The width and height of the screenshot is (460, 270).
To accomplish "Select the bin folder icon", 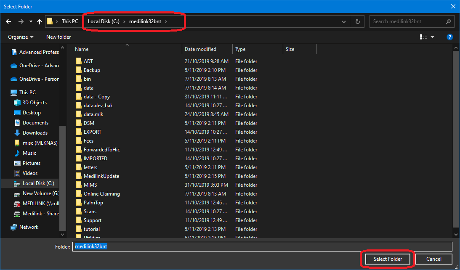I will (79, 79).
